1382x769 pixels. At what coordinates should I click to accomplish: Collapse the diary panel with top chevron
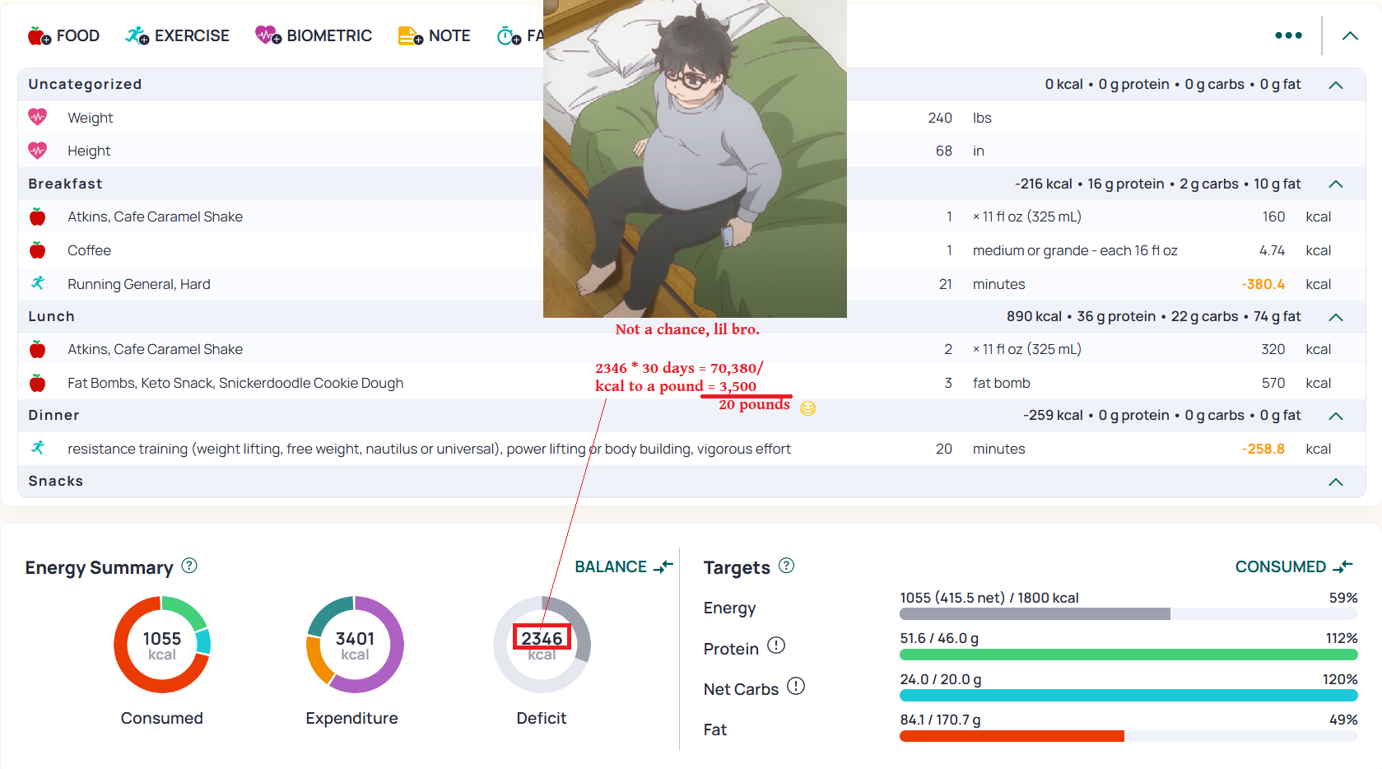pyautogui.click(x=1350, y=35)
